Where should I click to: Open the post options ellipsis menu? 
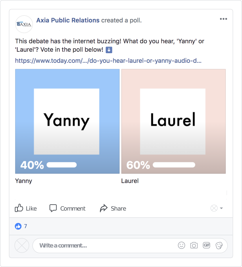pyautogui.click(x=223, y=19)
